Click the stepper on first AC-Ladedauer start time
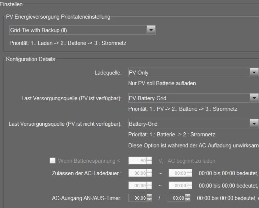259x208 pixels. point(149,173)
